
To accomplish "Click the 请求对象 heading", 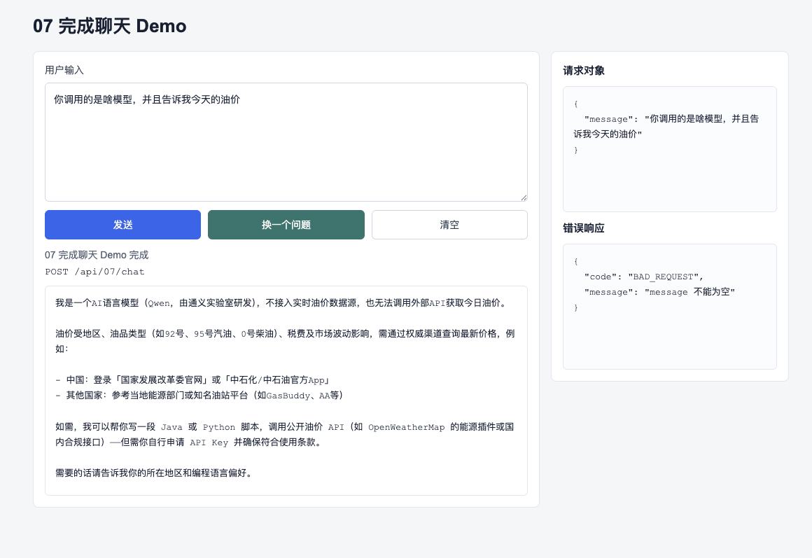I will pyautogui.click(x=584, y=71).
